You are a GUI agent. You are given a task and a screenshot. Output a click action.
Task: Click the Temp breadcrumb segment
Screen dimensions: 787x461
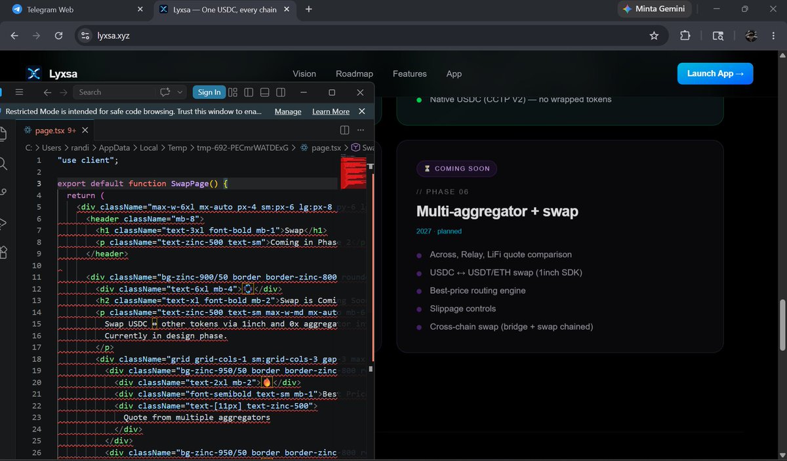(176, 148)
